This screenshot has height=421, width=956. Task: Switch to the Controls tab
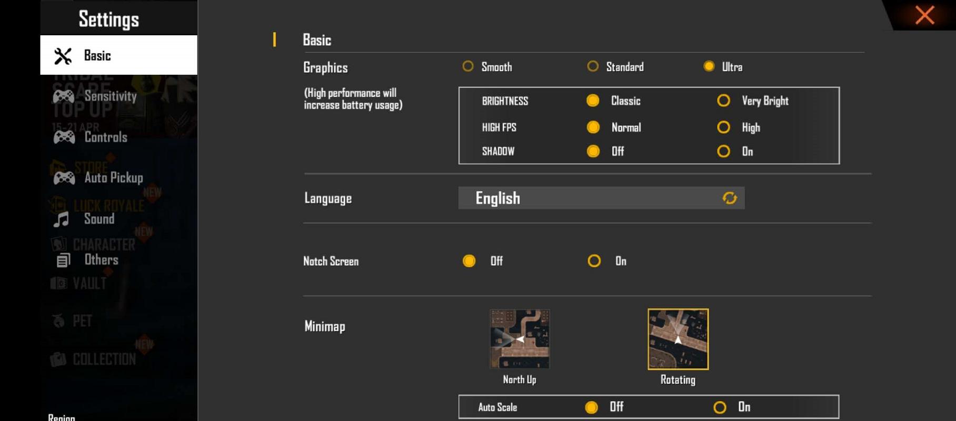coord(119,137)
